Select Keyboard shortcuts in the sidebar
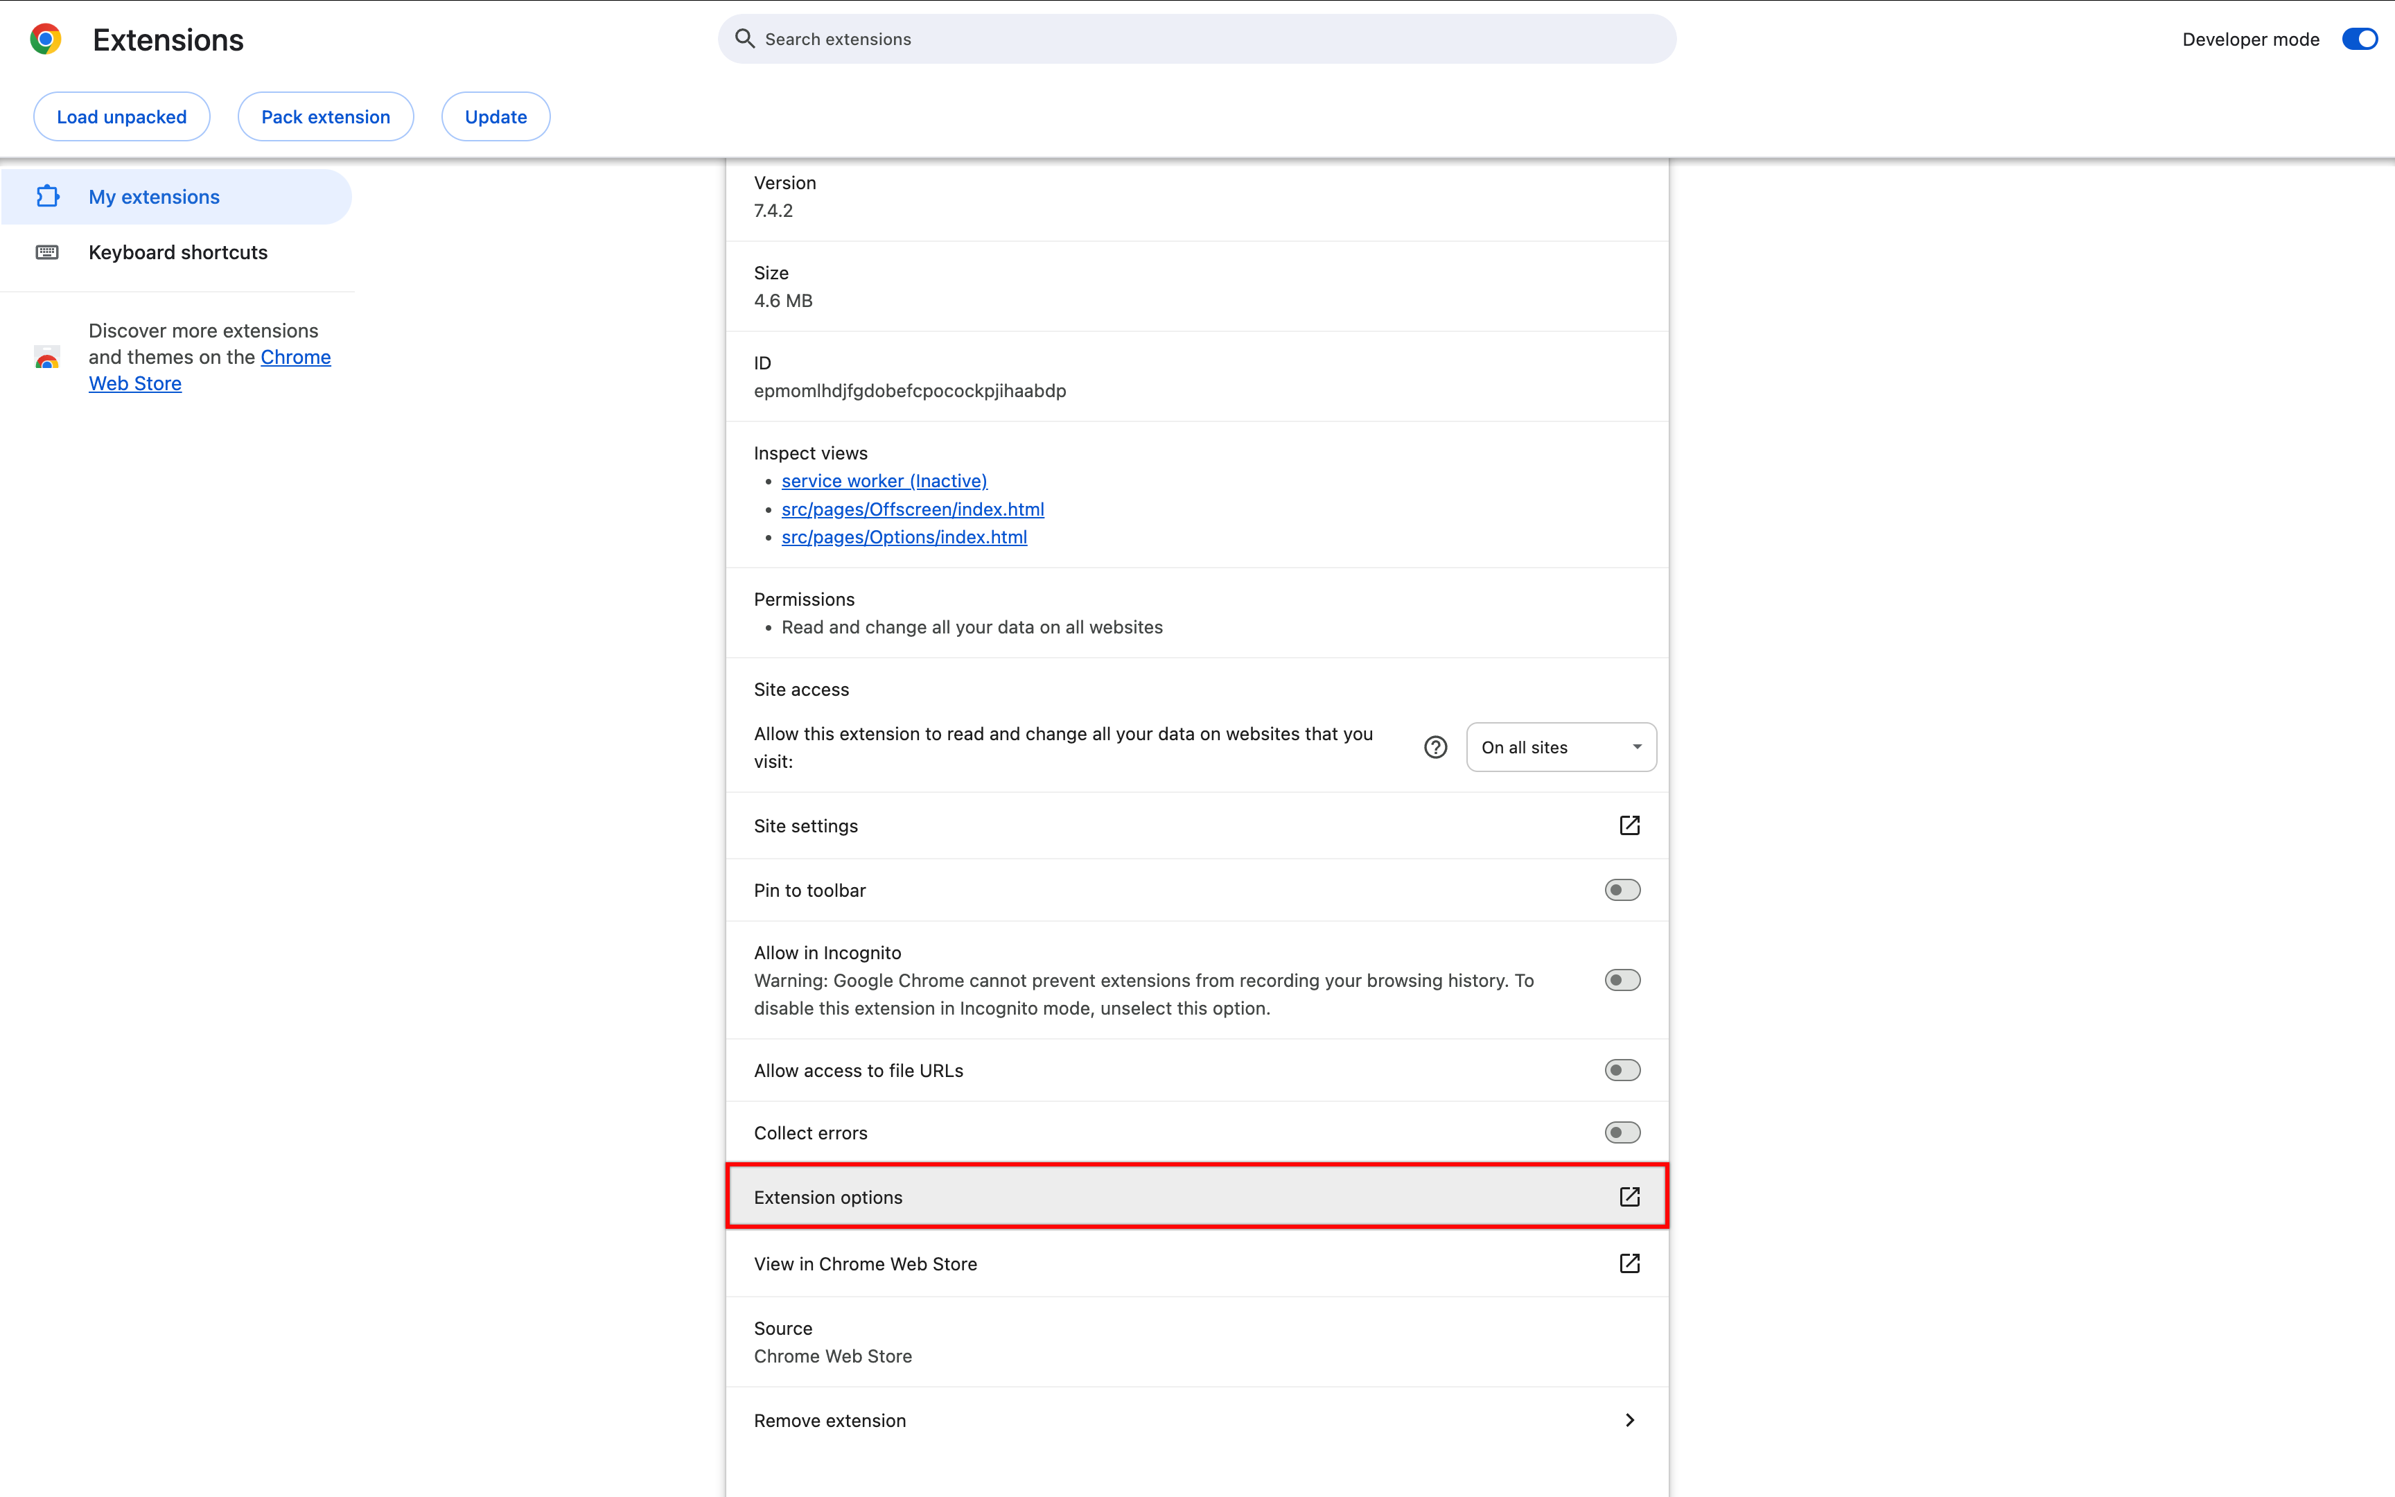This screenshot has height=1497, width=2395. (178, 252)
